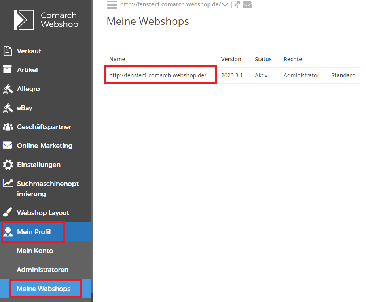Click the Version column header
366x302 pixels.
(x=231, y=59)
